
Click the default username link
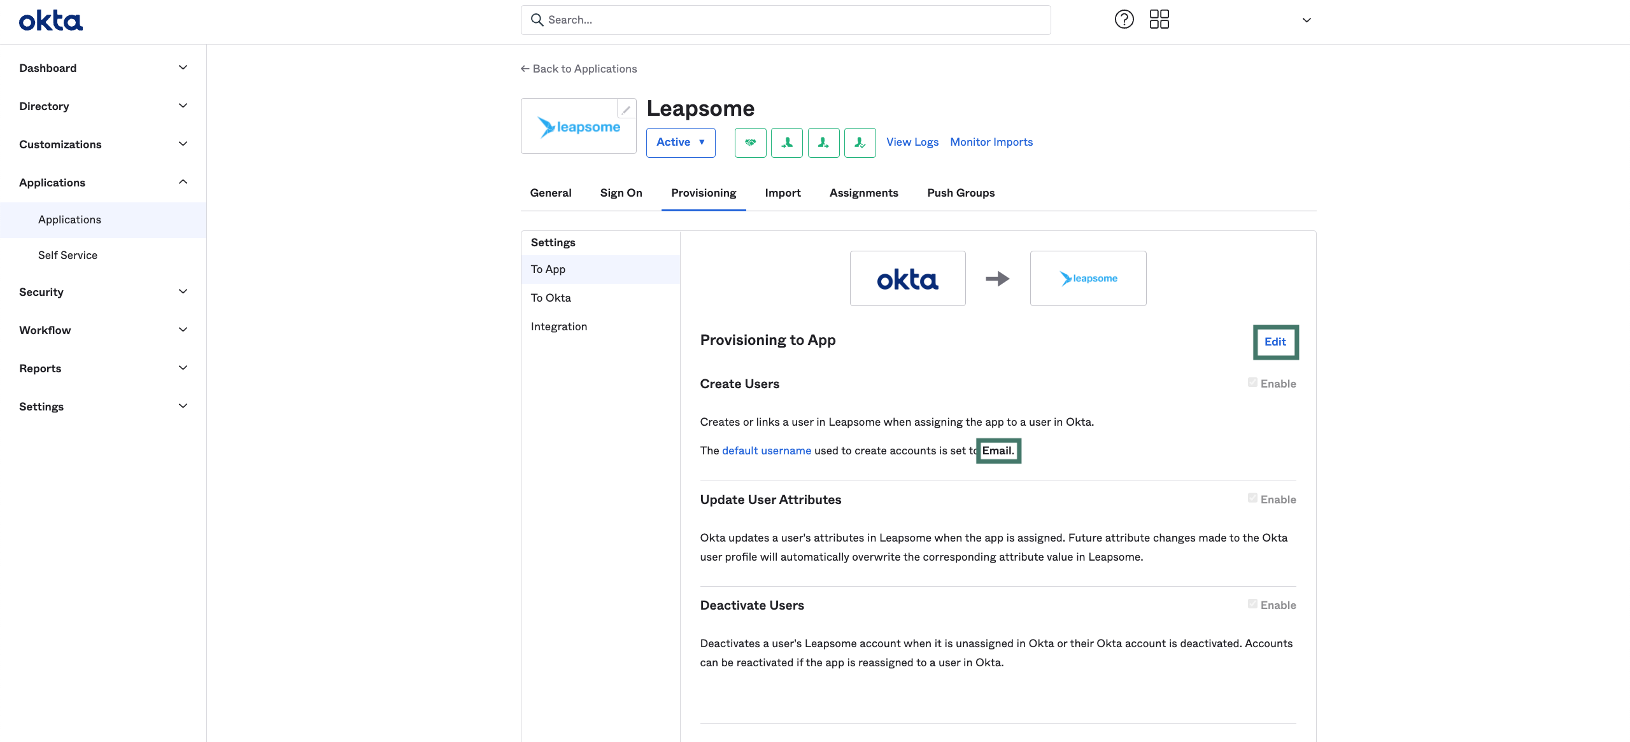coord(767,451)
